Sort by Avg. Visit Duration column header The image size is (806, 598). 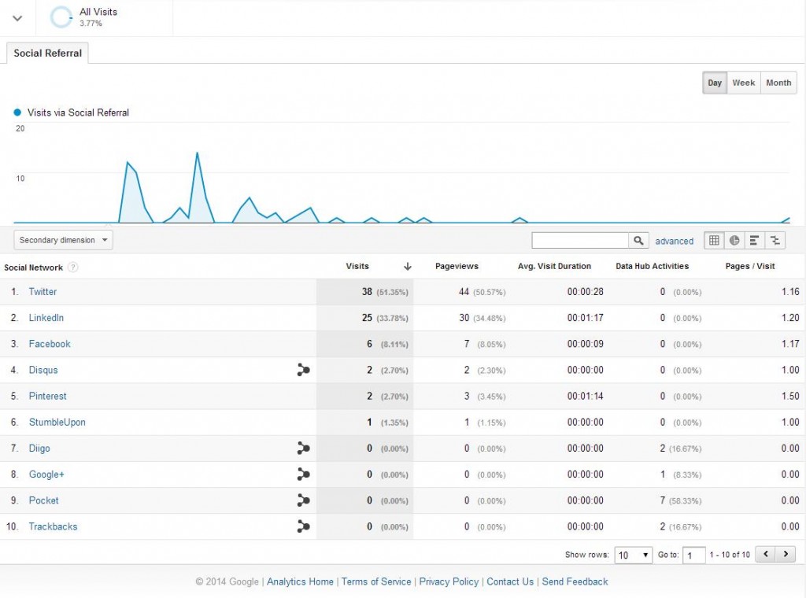click(554, 266)
